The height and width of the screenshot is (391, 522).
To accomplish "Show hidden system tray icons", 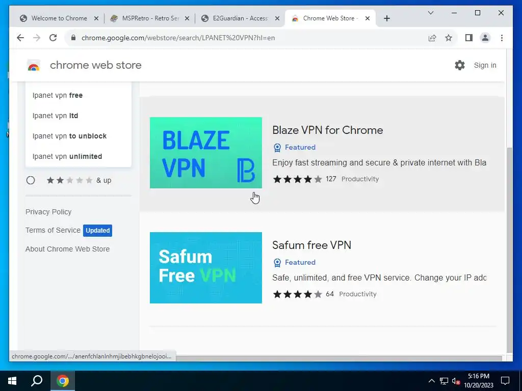I will (x=431, y=381).
